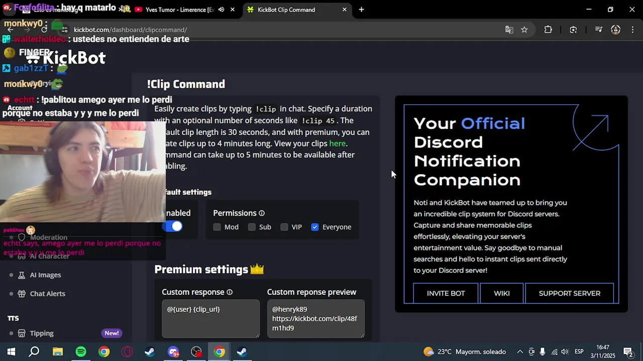Screen dimensions: 643x361
Task: Click the Custom response text field
Action: (210, 318)
